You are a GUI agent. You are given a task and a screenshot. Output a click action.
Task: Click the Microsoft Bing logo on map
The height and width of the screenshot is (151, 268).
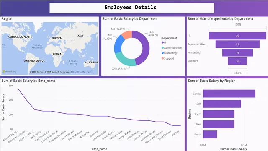(x=9, y=72)
